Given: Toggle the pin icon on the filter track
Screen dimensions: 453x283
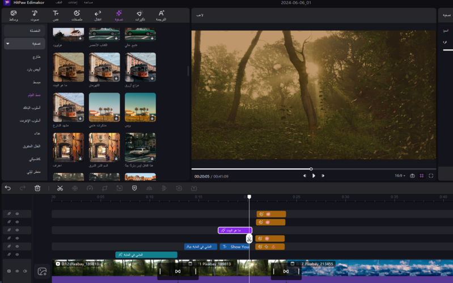Looking at the screenshot, I should (x=9, y=230).
